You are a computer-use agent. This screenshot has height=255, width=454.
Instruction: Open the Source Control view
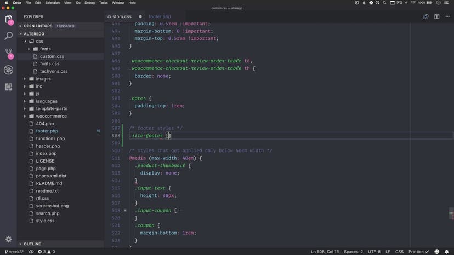9,53
